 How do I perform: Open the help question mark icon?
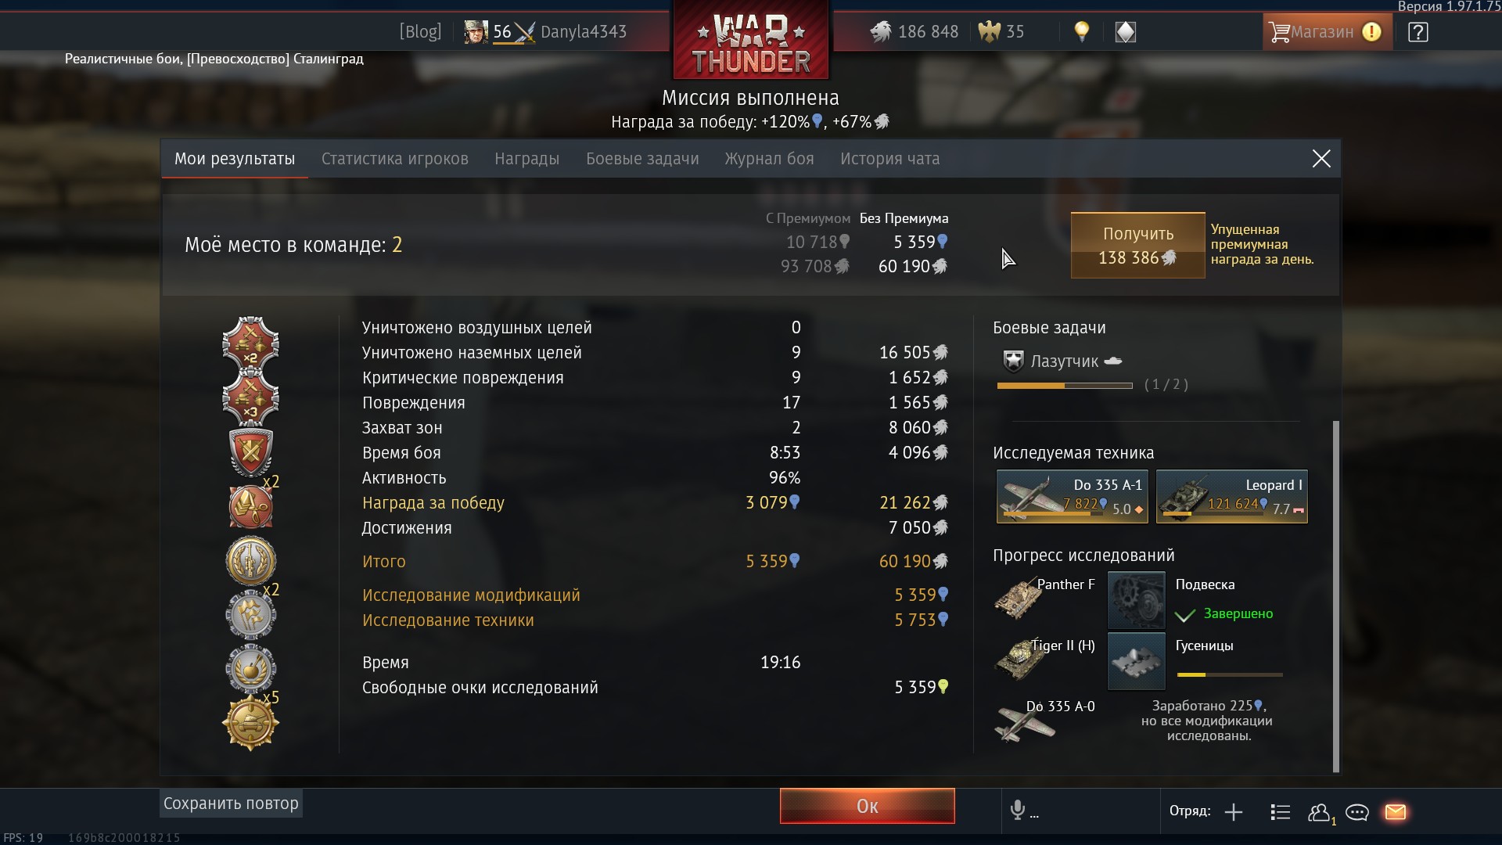(x=1418, y=32)
